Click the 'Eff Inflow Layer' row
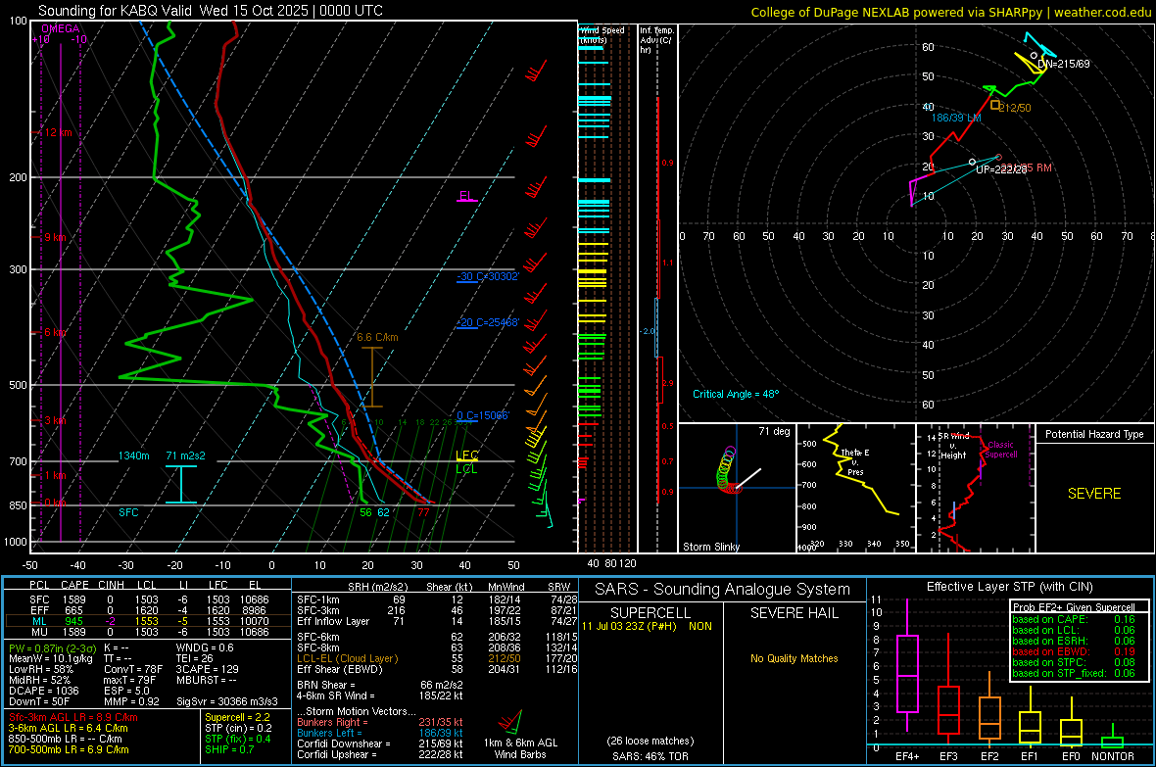Viewport: 1156px width, 767px height. tap(437, 621)
